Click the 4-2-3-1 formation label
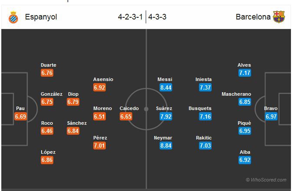Screen dimensions: 294x191 pyautogui.click(x=131, y=17)
